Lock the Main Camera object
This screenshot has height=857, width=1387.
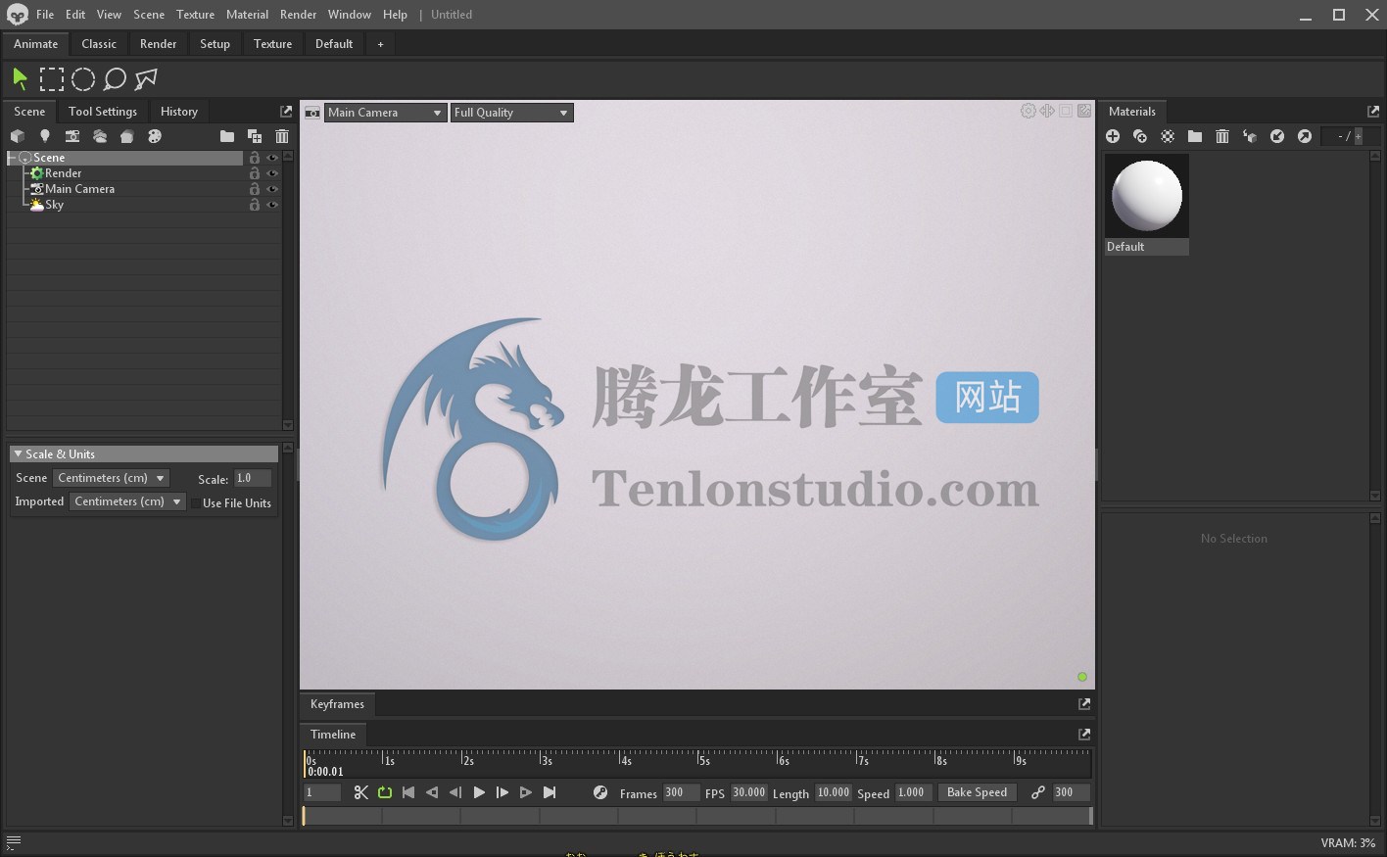tap(255, 189)
